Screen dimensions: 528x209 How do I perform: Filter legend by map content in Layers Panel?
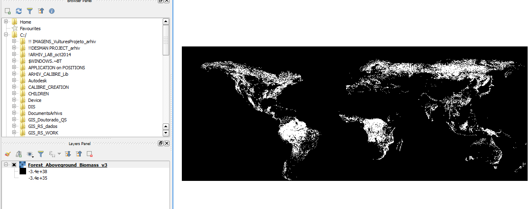[41, 154]
